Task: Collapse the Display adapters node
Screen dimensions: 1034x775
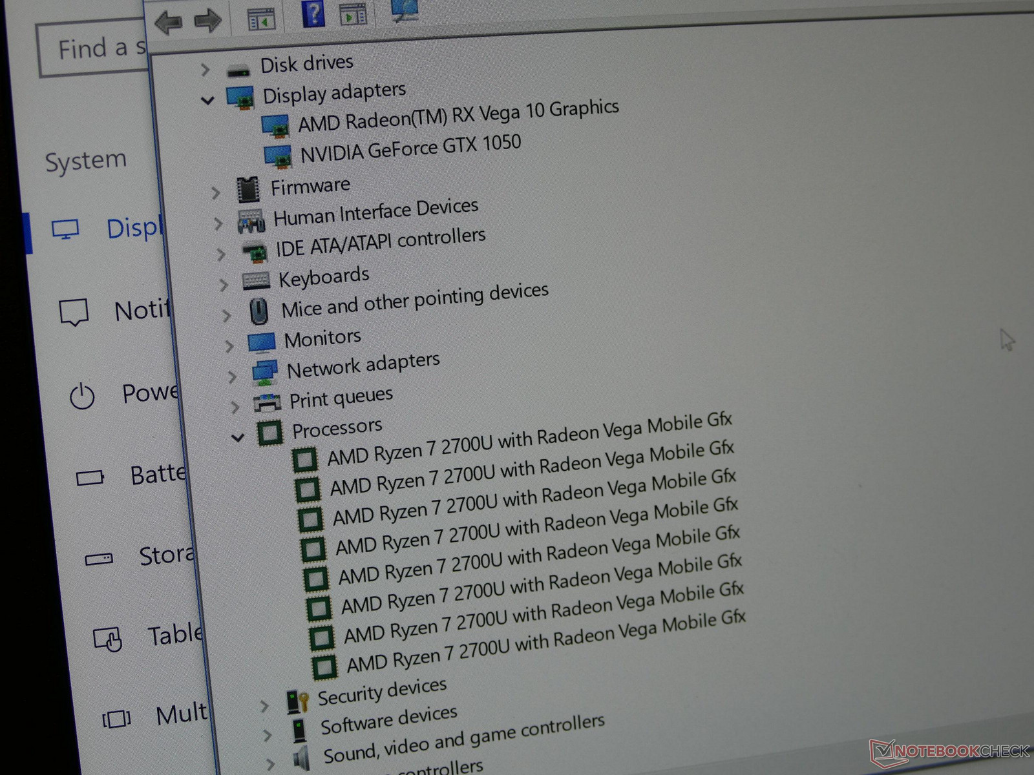Action: [x=207, y=100]
